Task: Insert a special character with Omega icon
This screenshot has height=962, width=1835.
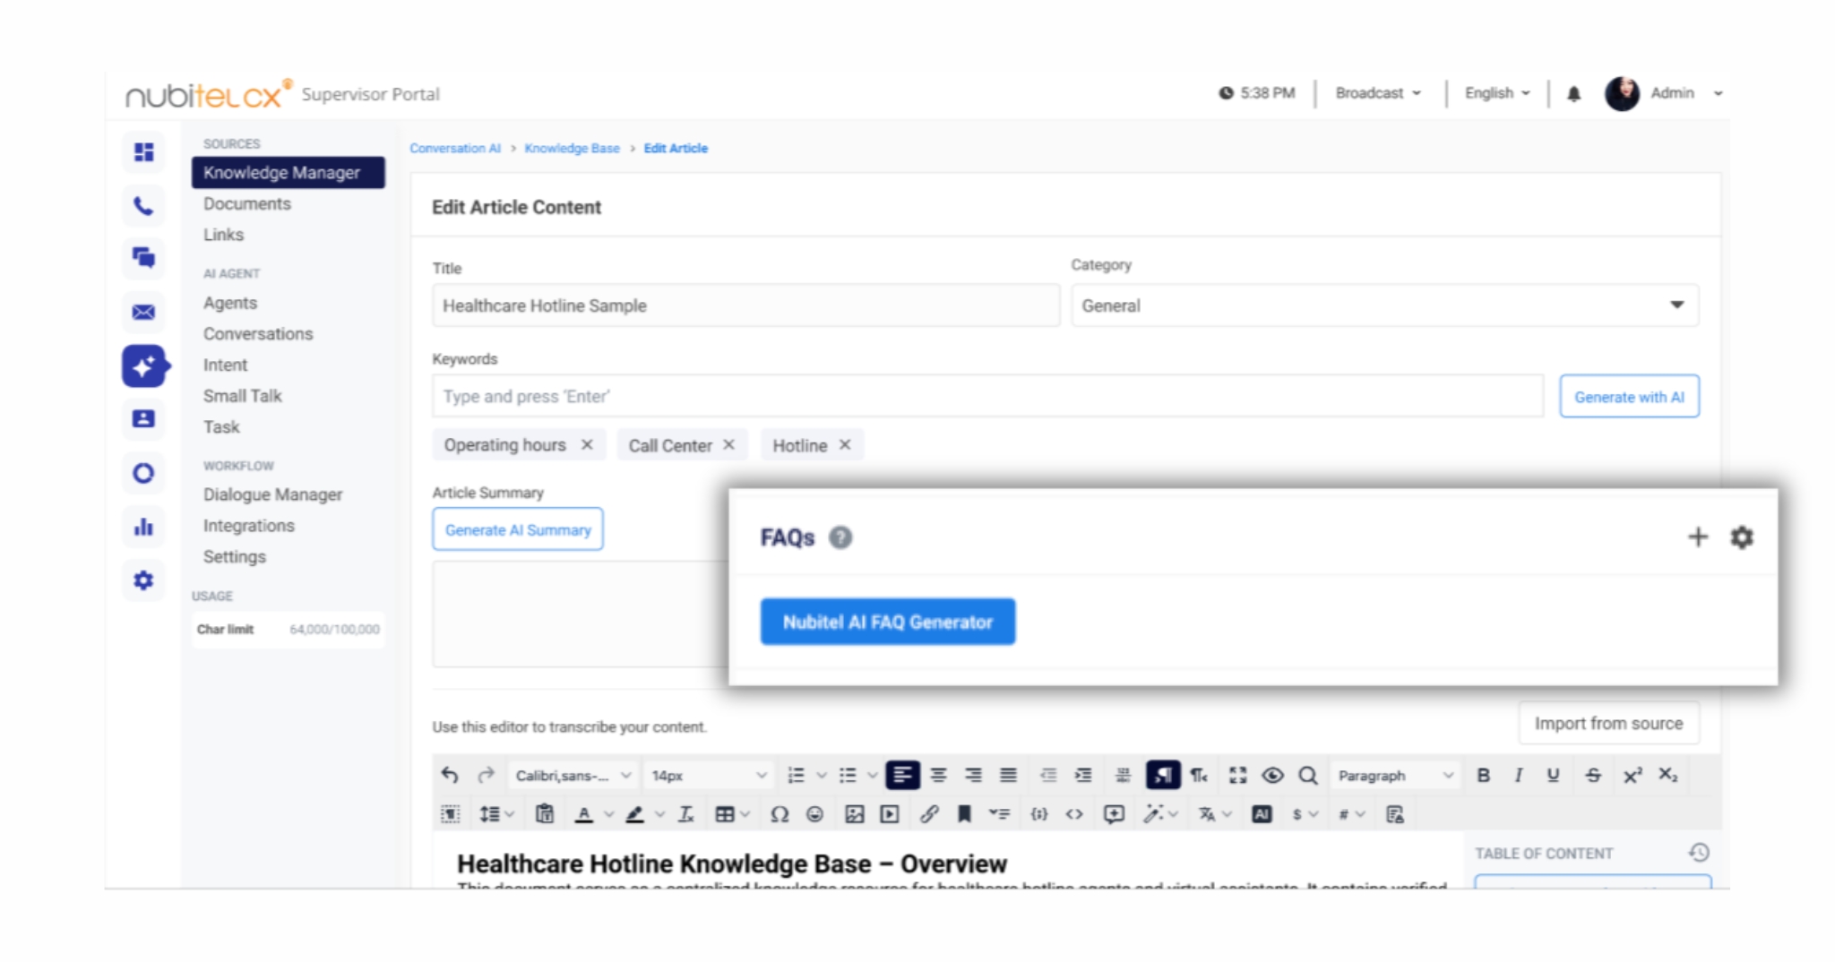Action: tap(780, 814)
